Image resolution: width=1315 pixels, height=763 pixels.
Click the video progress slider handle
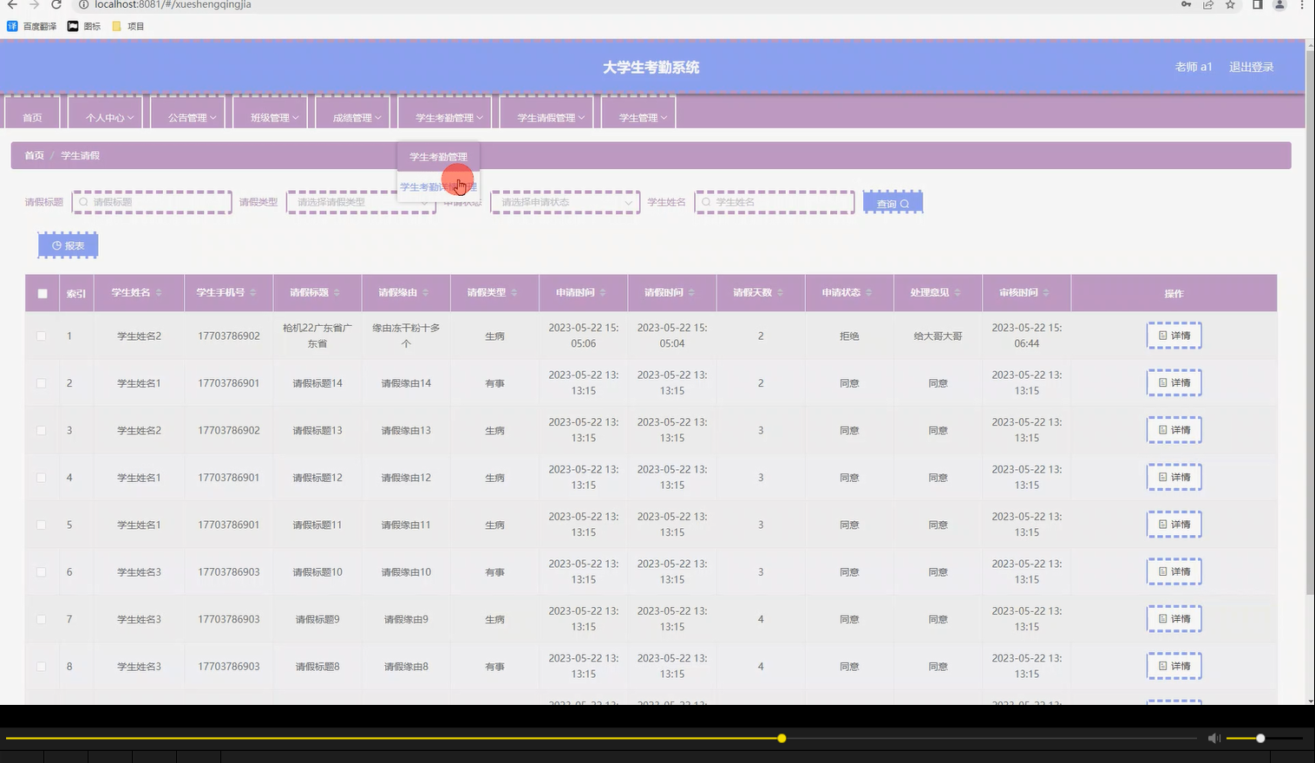[x=782, y=738]
